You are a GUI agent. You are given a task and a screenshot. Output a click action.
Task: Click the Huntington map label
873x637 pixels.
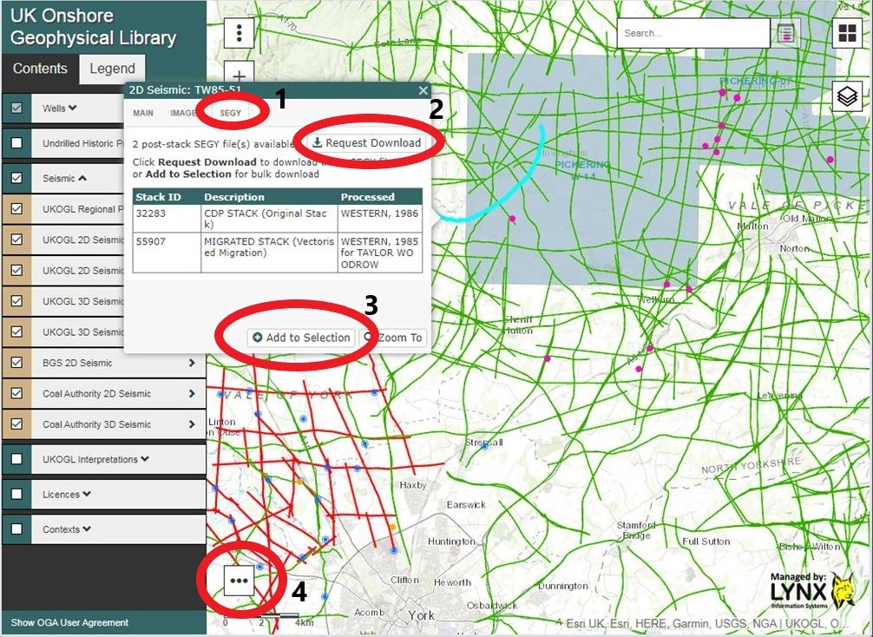451,542
